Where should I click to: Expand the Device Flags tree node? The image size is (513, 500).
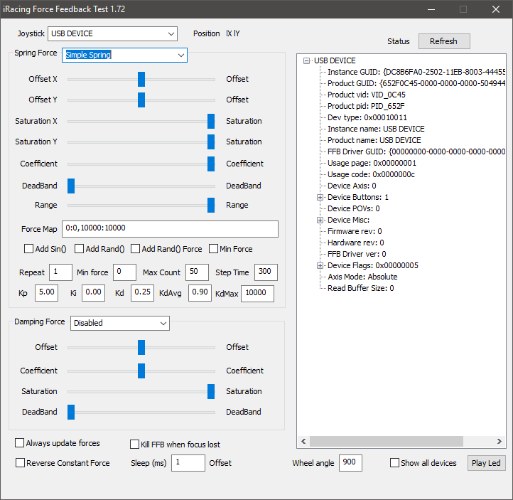320,265
